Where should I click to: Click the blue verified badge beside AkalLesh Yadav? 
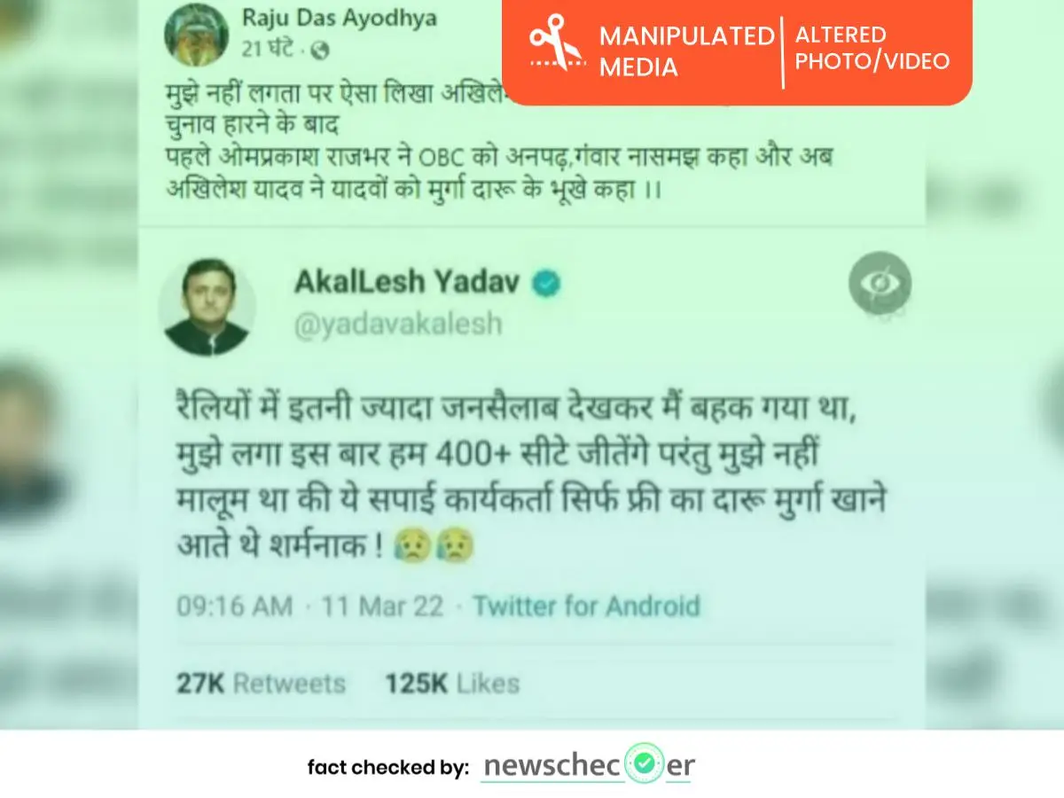546,284
